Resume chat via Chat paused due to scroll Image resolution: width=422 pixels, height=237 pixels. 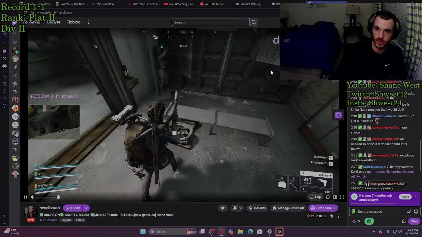coord(384,184)
